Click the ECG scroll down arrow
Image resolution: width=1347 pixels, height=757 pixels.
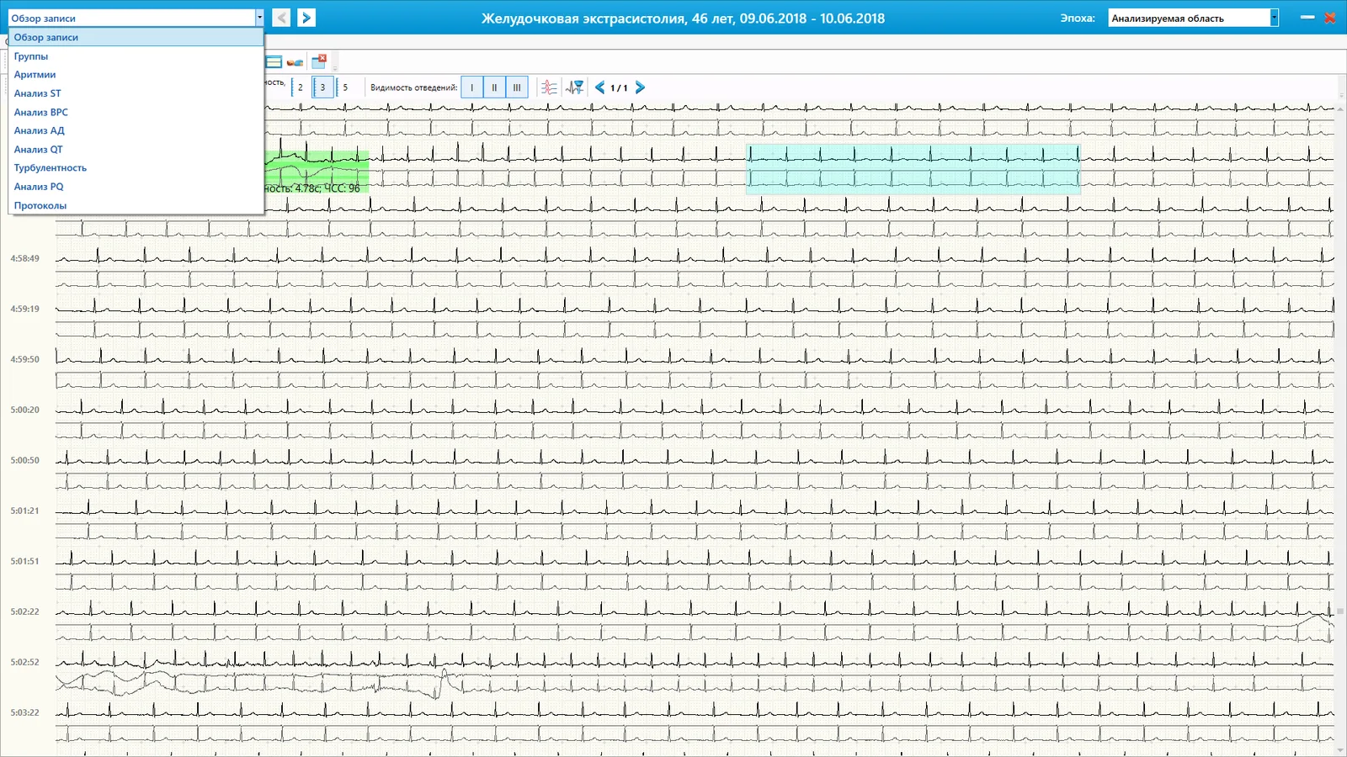coord(1340,750)
